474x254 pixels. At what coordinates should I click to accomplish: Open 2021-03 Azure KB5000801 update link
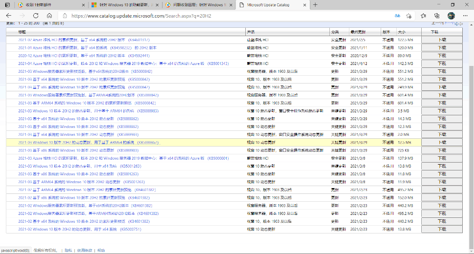[123, 158]
